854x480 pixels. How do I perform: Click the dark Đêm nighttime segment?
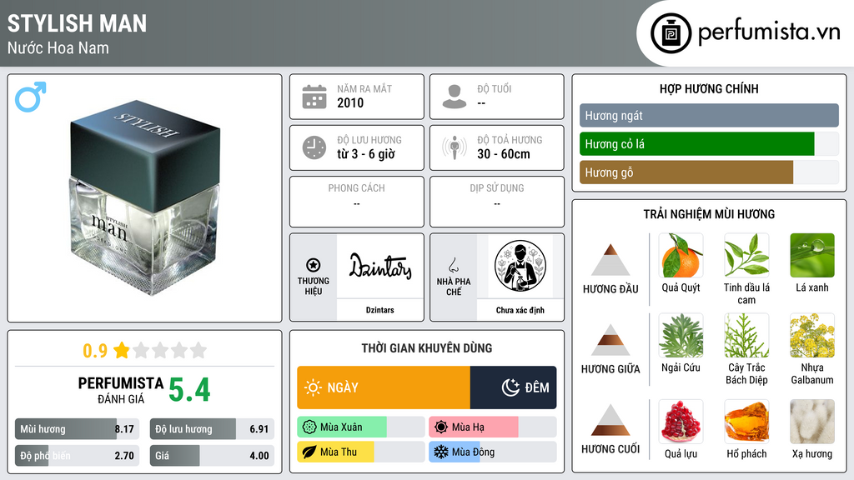(x=513, y=387)
